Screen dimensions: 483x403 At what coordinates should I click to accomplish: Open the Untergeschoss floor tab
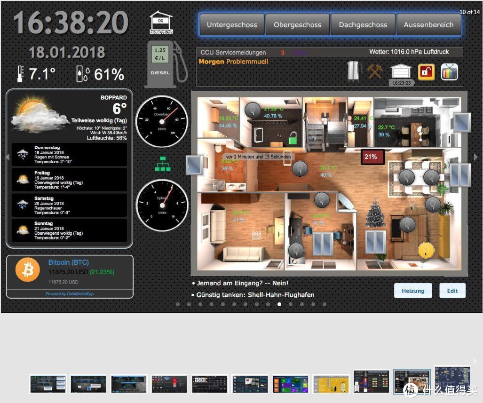(x=232, y=25)
